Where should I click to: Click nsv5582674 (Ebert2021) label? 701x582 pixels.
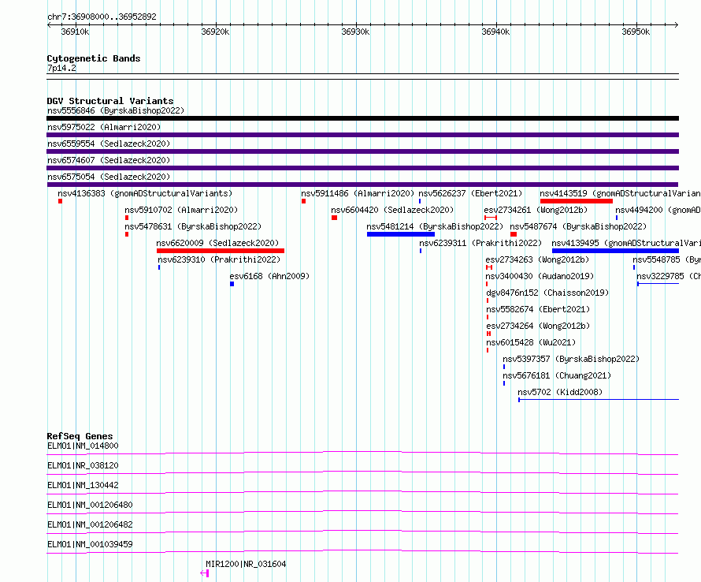[x=538, y=309]
